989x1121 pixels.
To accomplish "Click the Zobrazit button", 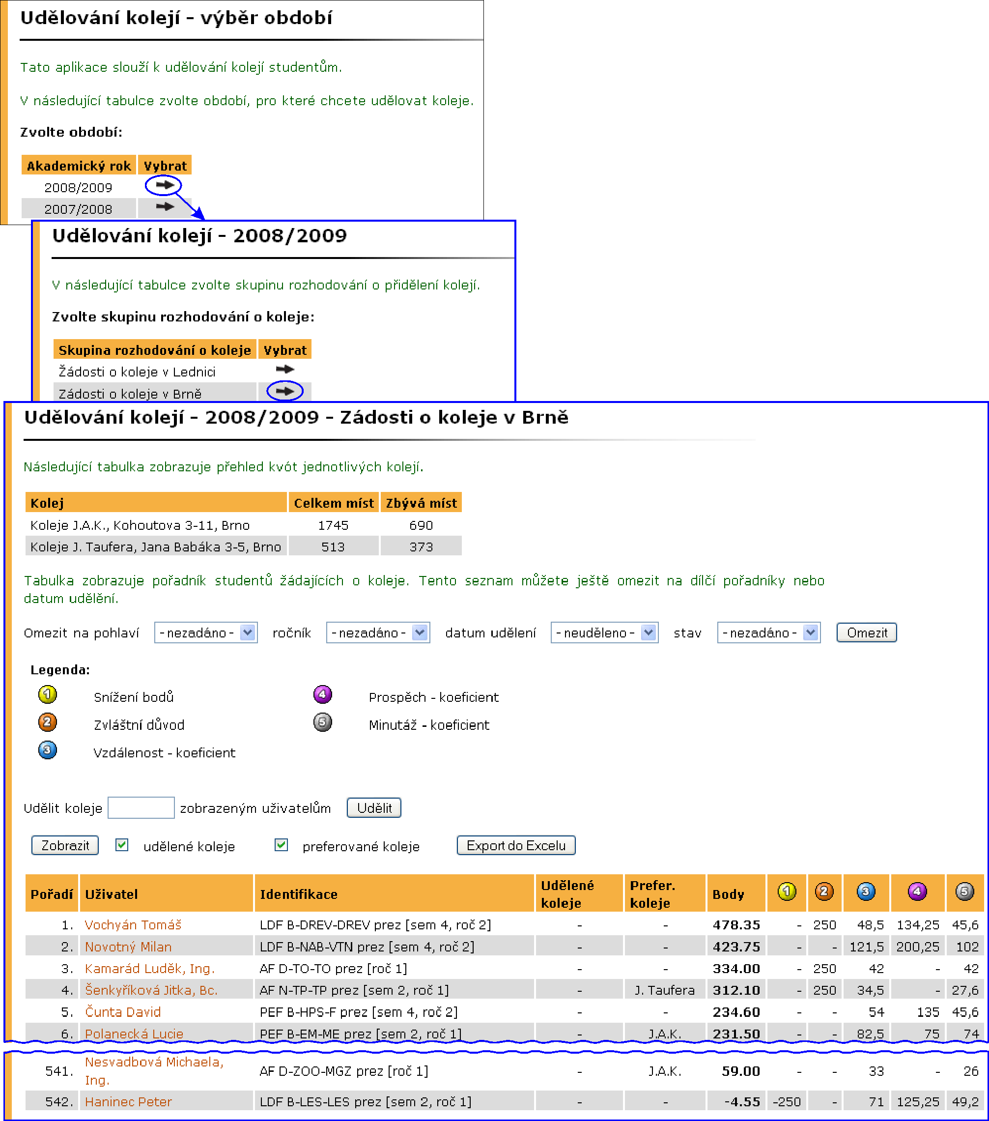I will (65, 845).
